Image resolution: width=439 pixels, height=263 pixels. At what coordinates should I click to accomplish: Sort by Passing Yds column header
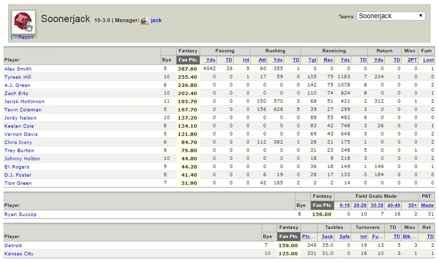coord(211,60)
